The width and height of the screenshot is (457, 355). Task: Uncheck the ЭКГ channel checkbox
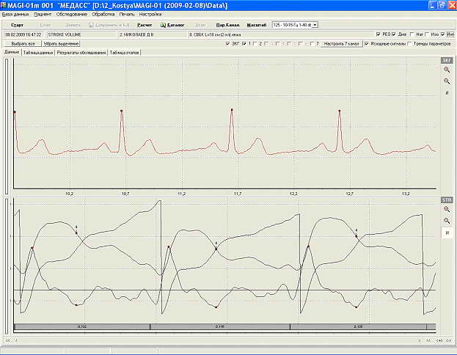pyautogui.click(x=227, y=43)
